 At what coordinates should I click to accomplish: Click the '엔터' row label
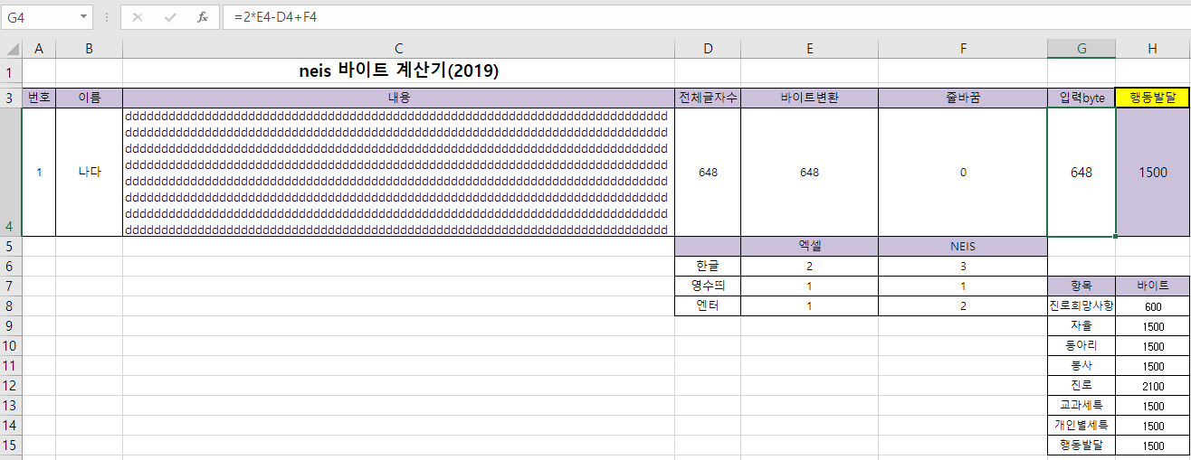tap(708, 306)
